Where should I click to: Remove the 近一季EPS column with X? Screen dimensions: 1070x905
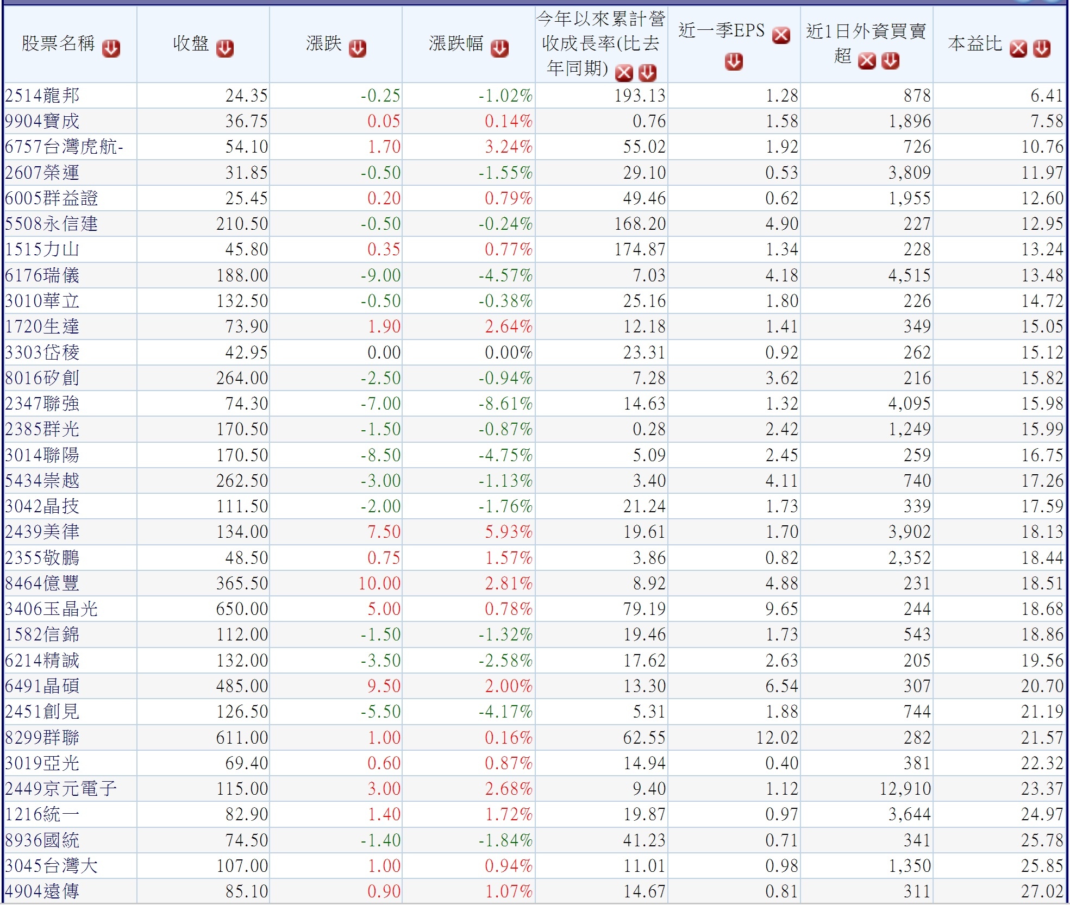point(781,35)
